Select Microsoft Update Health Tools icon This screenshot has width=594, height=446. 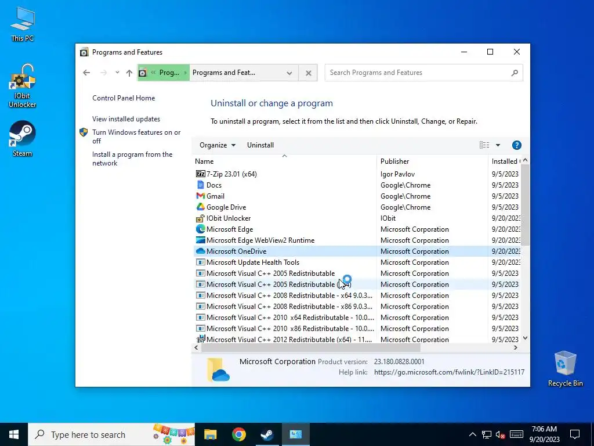(200, 262)
